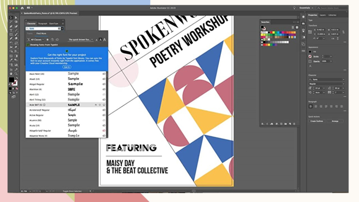Click the Home icon in top bar
This screenshot has height=202, width=359.
22,8
